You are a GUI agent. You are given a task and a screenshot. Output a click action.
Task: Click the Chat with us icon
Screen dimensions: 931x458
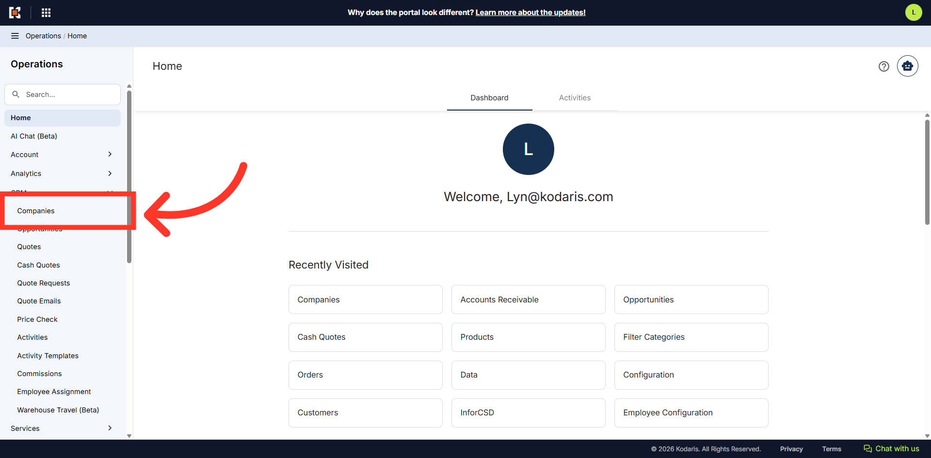pos(868,449)
